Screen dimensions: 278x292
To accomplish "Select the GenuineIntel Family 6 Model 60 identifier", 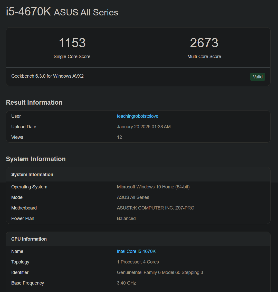I will click(160, 272).
